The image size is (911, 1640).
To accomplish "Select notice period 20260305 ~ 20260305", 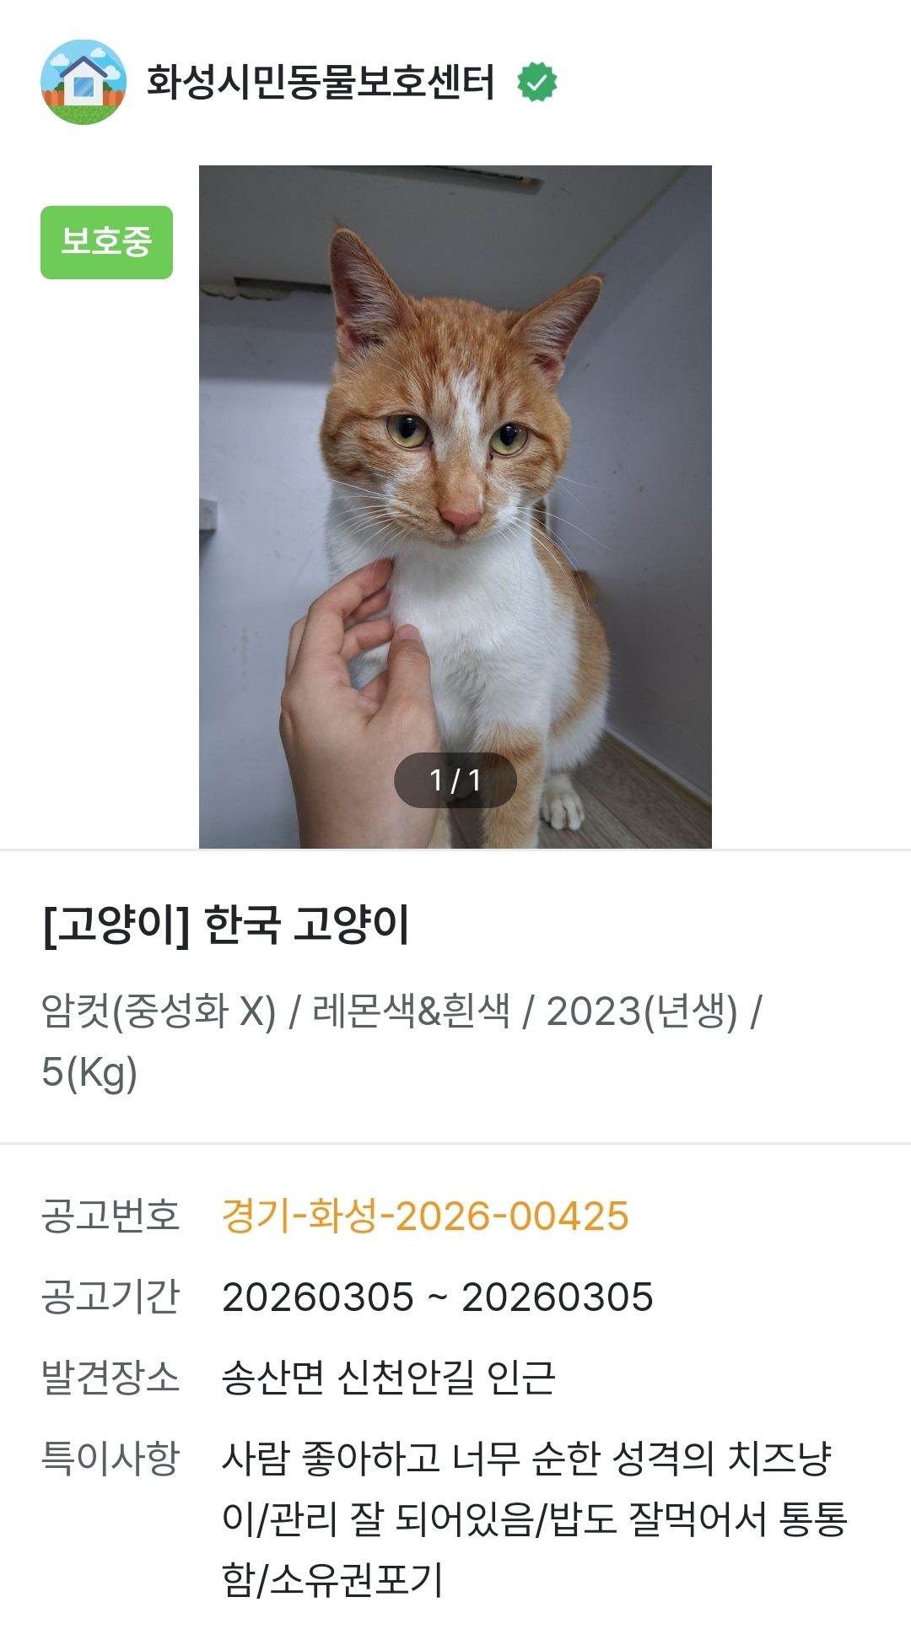I will point(438,1297).
